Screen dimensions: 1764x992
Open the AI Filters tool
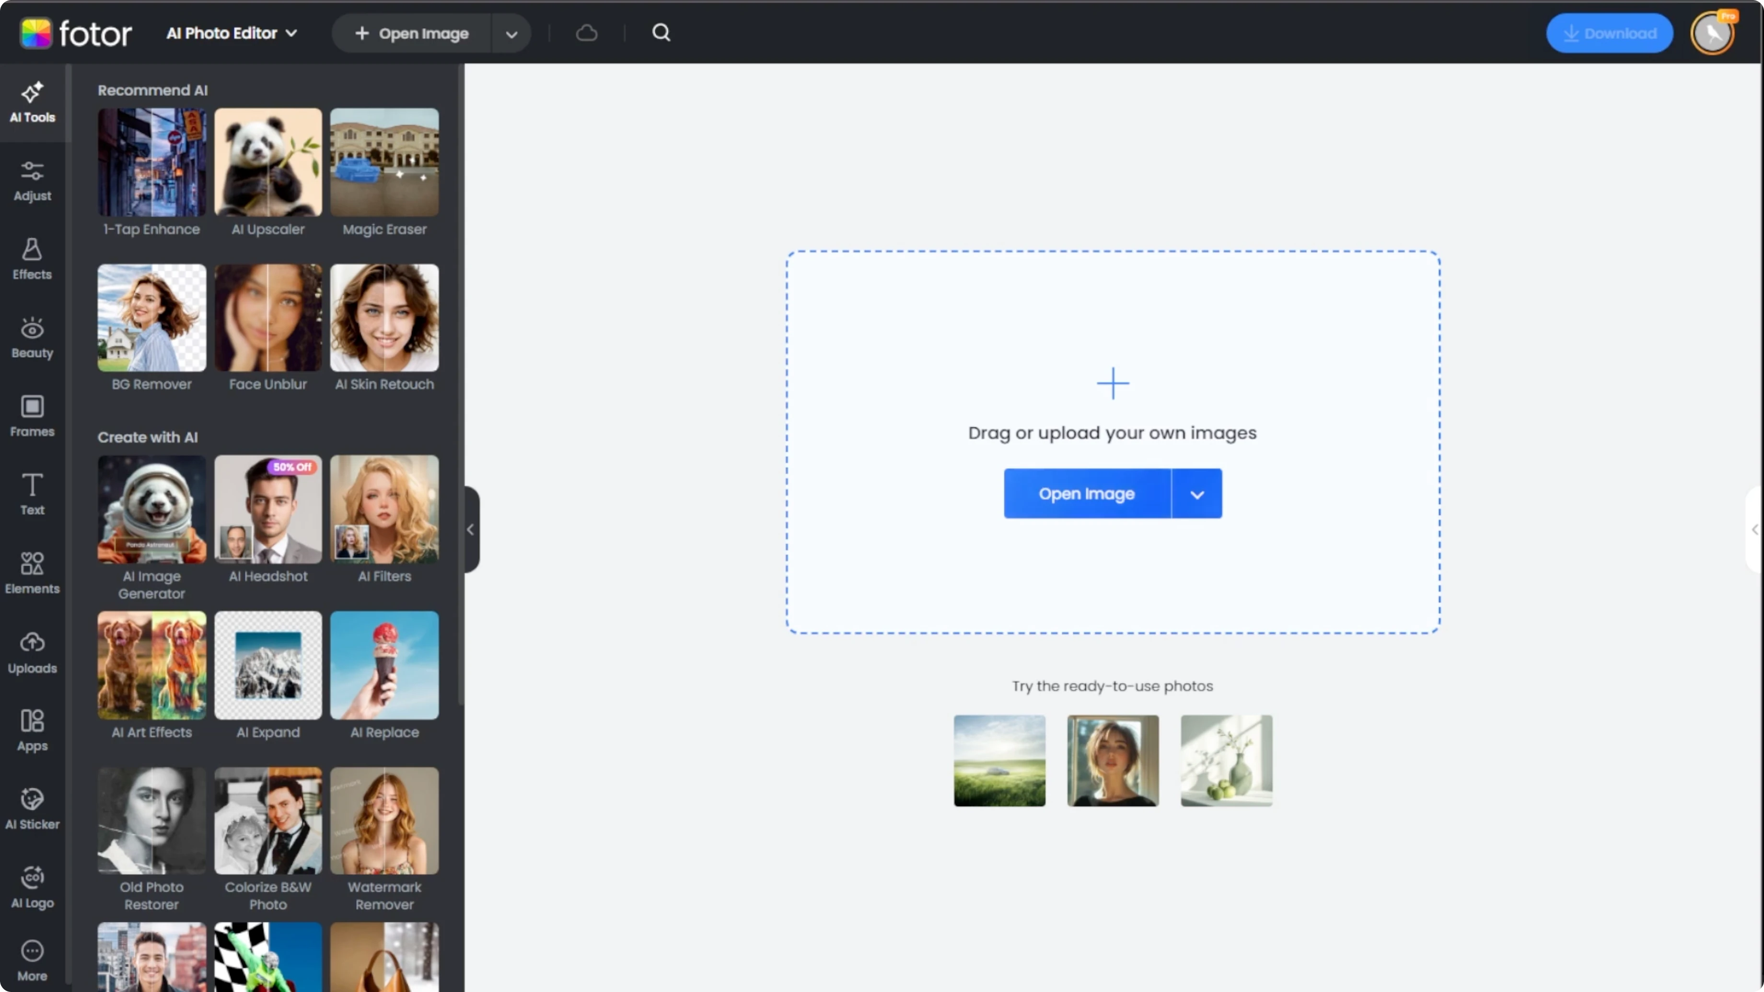(x=384, y=519)
